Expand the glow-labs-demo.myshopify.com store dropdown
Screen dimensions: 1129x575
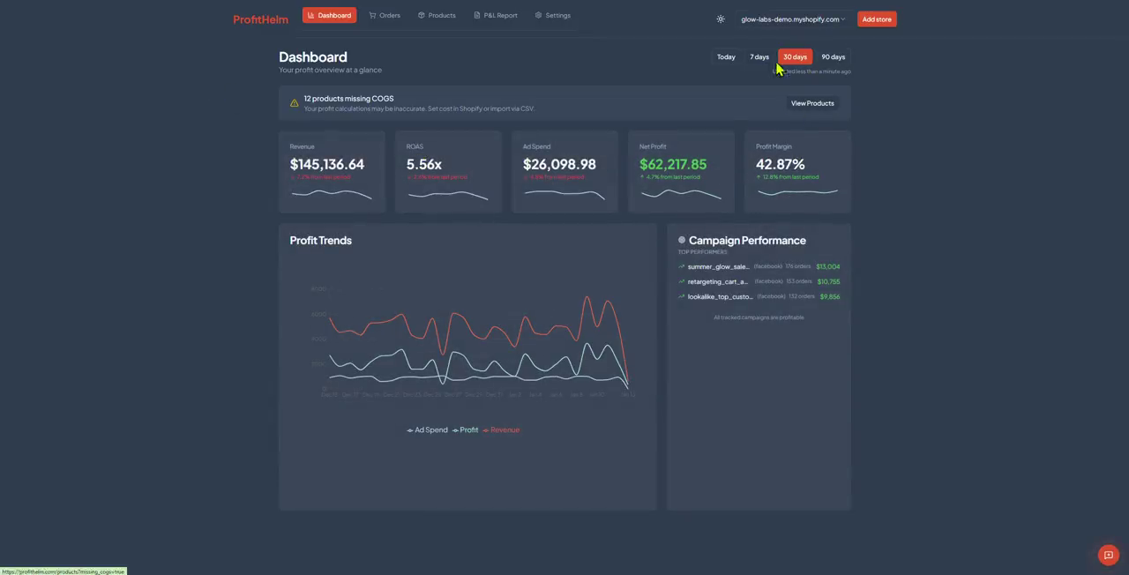point(792,19)
